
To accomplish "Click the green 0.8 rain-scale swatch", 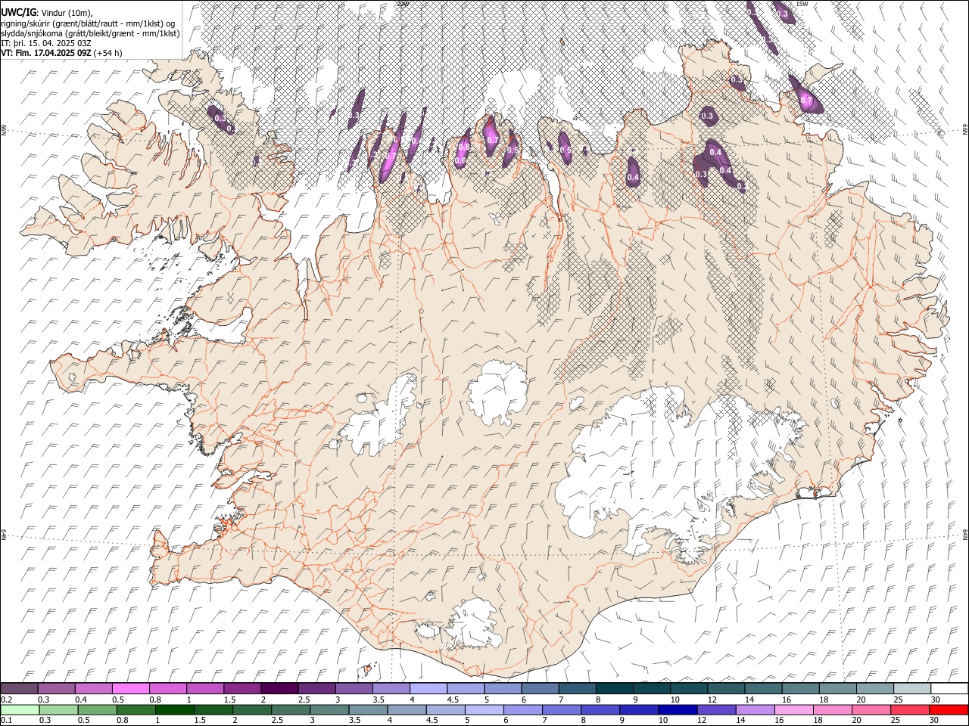I will click(x=136, y=709).
